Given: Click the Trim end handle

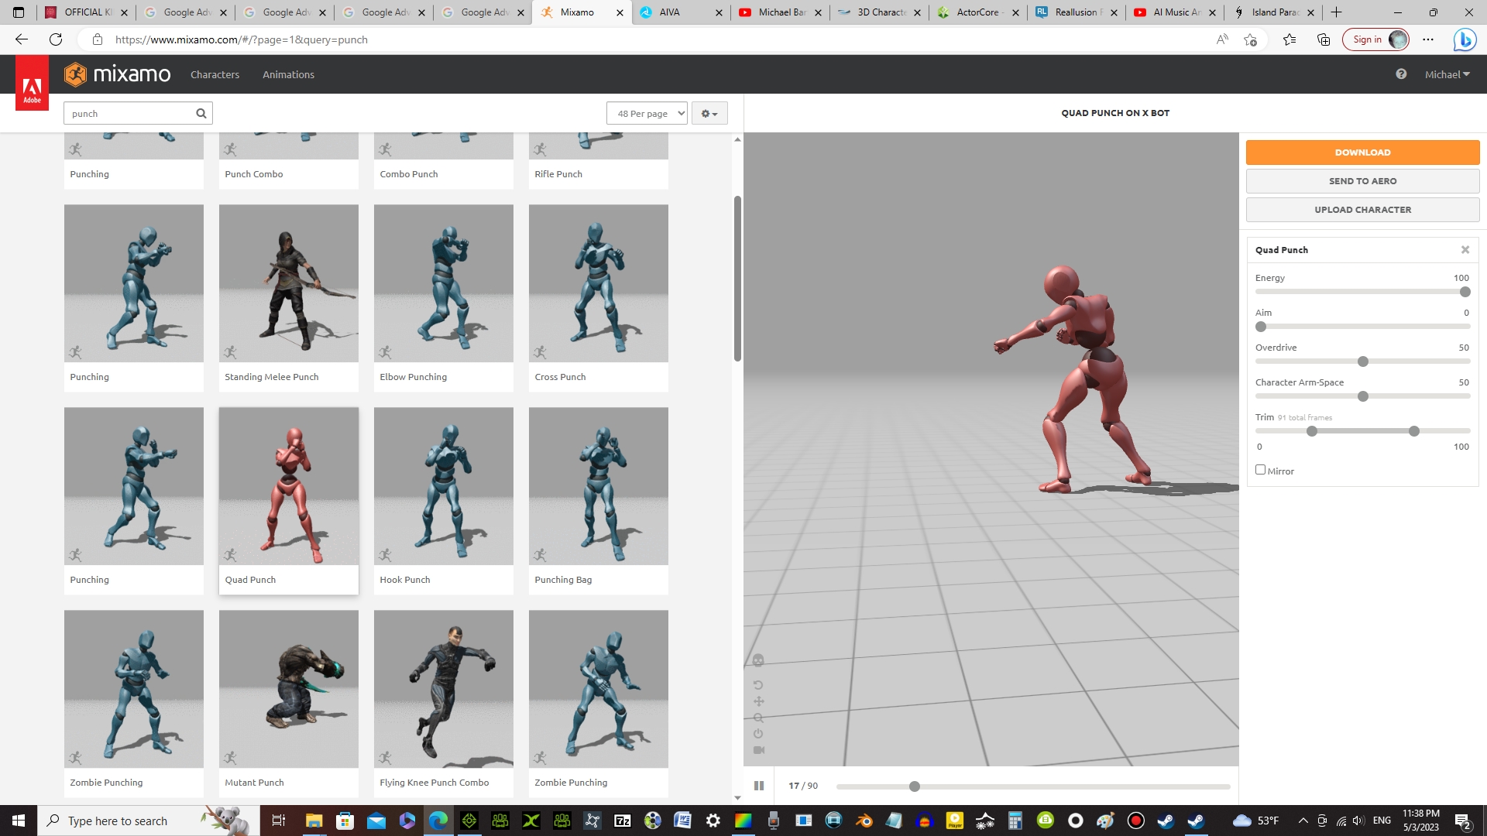Looking at the screenshot, I should (1414, 431).
